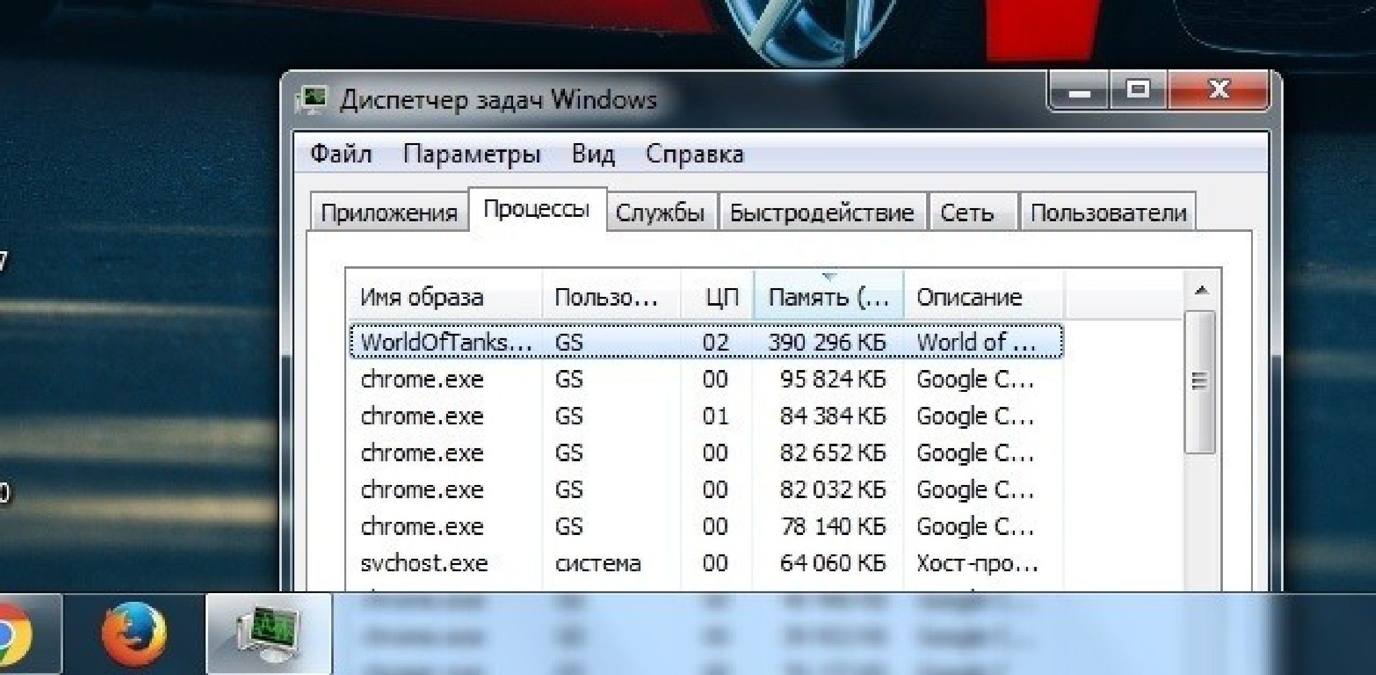The height and width of the screenshot is (675, 1376).
Task: Switch to the Приложения tab
Action: (389, 212)
